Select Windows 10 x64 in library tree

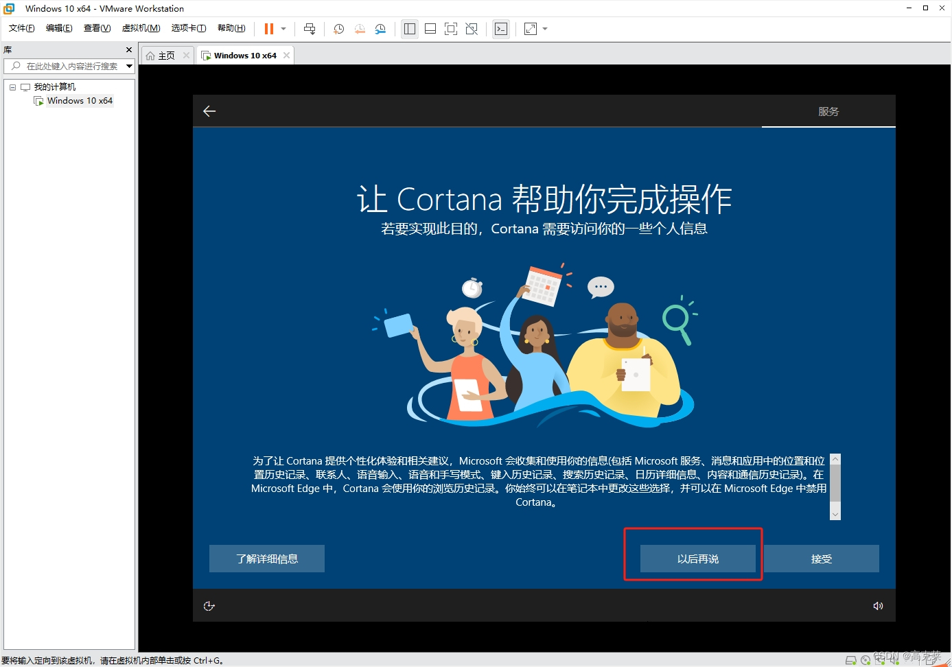pyautogui.click(x=80, y=101)
